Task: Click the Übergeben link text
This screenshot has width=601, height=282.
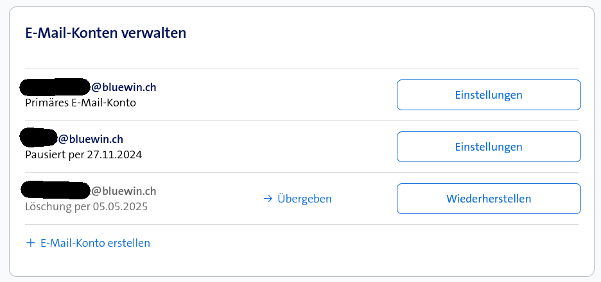Action: [304, 199]
